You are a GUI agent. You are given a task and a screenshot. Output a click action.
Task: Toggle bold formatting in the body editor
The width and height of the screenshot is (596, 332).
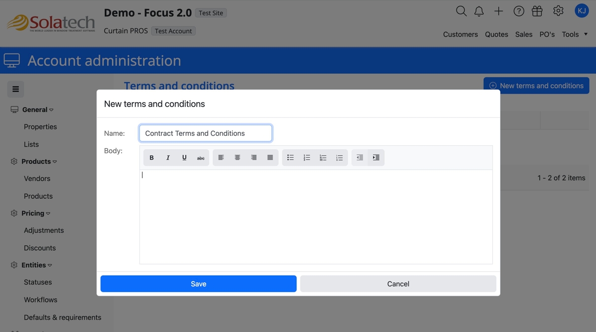pyautogui.click(x=151, y=158)
